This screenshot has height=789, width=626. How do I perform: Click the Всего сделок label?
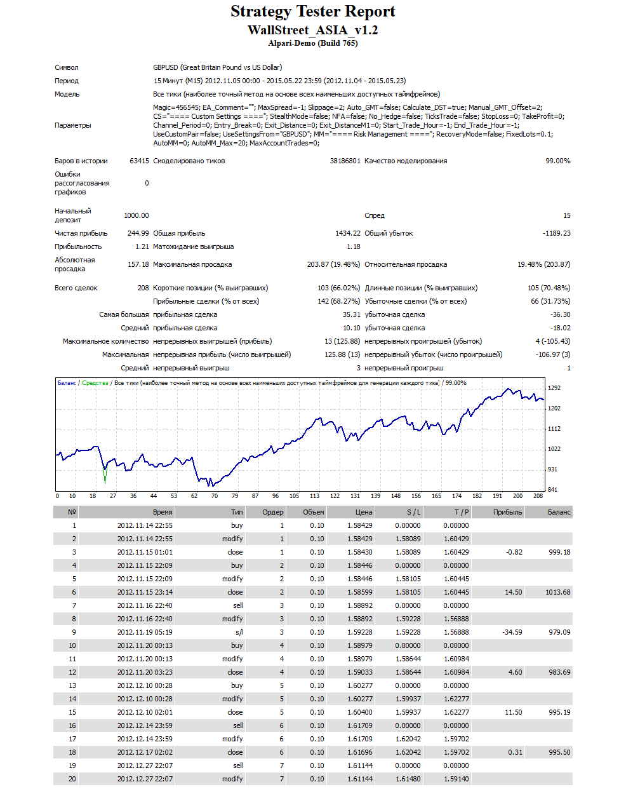coord(76,288)
